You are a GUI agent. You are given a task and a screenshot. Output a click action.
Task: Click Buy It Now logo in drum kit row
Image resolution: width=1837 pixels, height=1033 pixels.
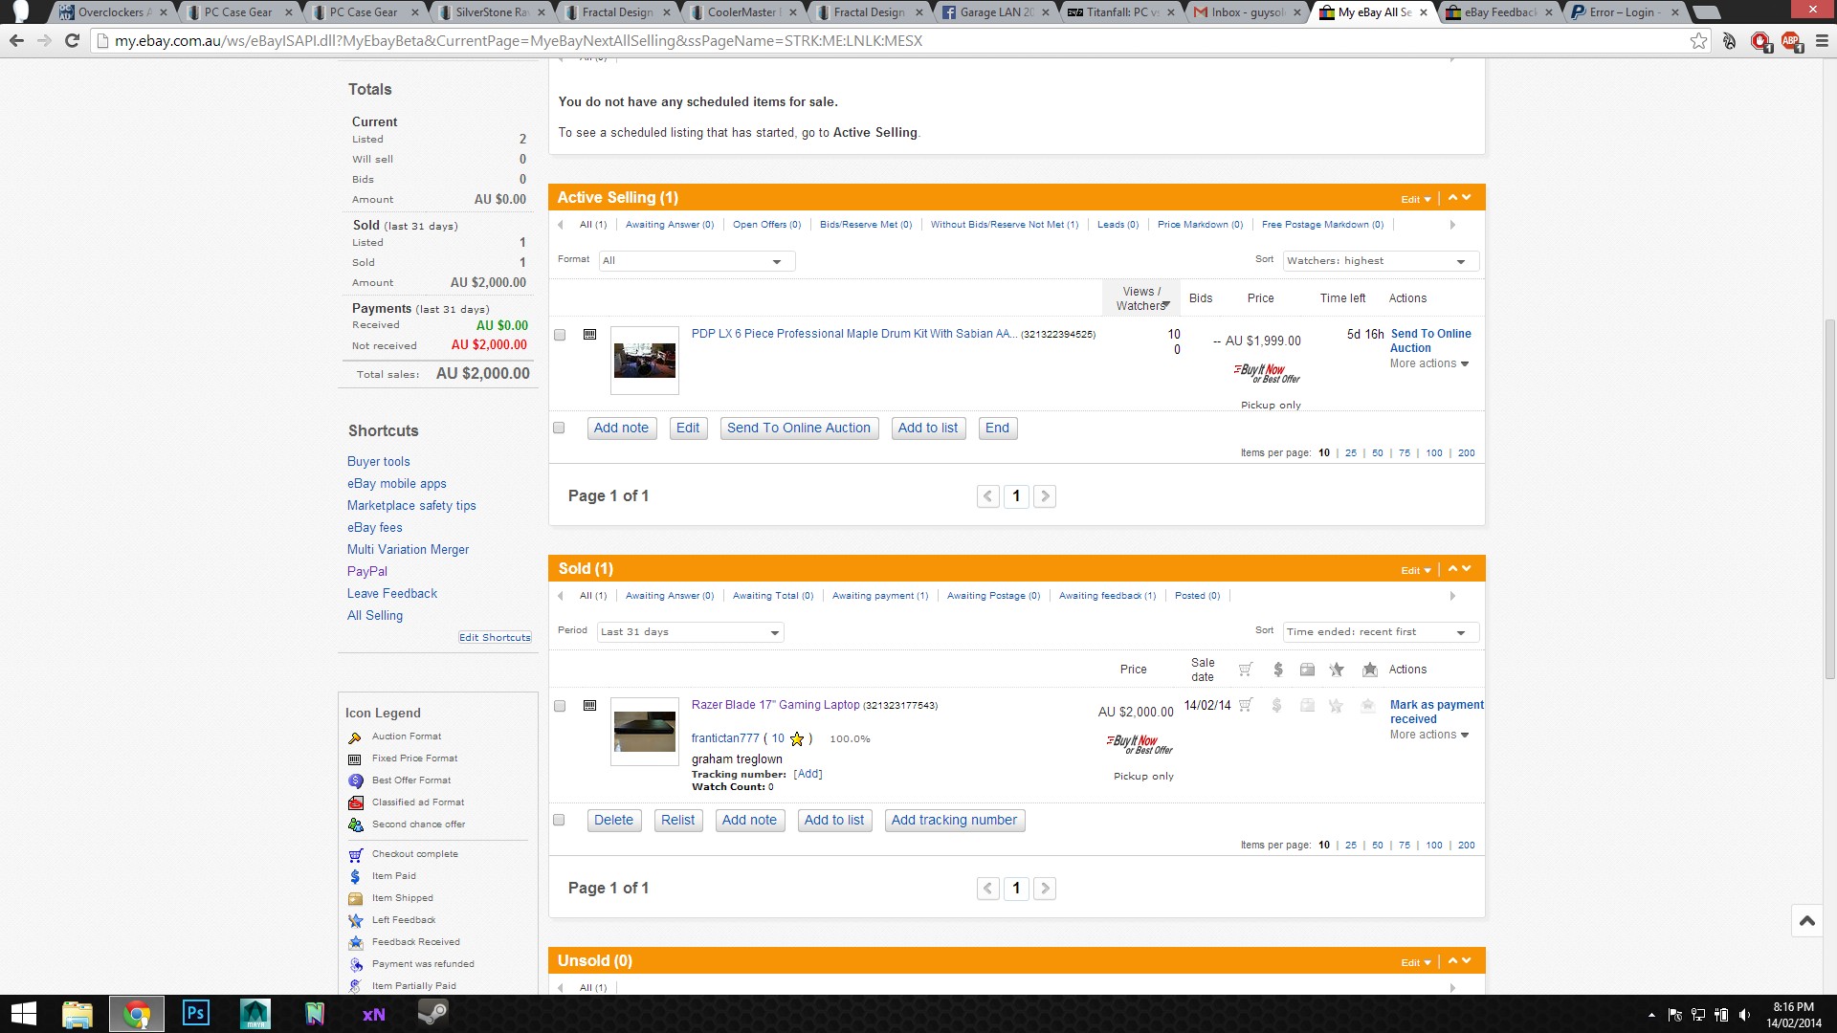pyautogui.click(x=1266, y=373)
